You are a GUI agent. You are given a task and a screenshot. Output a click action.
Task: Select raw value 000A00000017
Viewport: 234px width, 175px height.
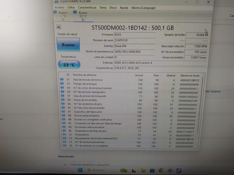point(185,135)
